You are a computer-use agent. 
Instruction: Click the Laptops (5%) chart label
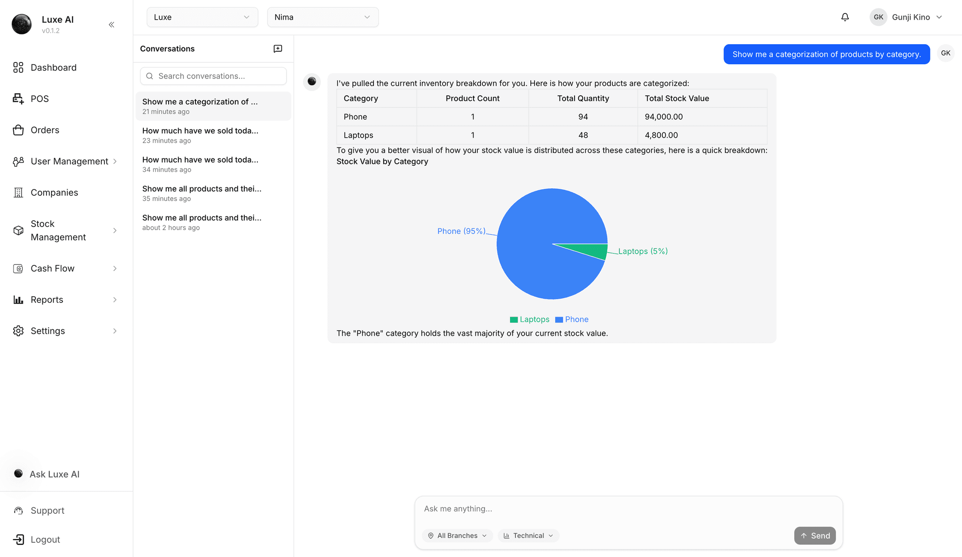click(643, 251)
